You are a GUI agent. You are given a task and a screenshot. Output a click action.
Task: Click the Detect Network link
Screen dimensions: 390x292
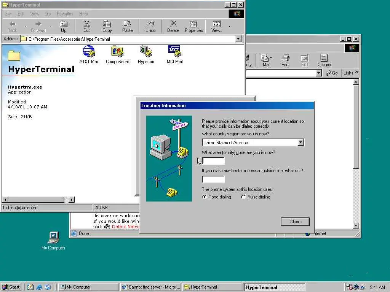coord(126,227)
